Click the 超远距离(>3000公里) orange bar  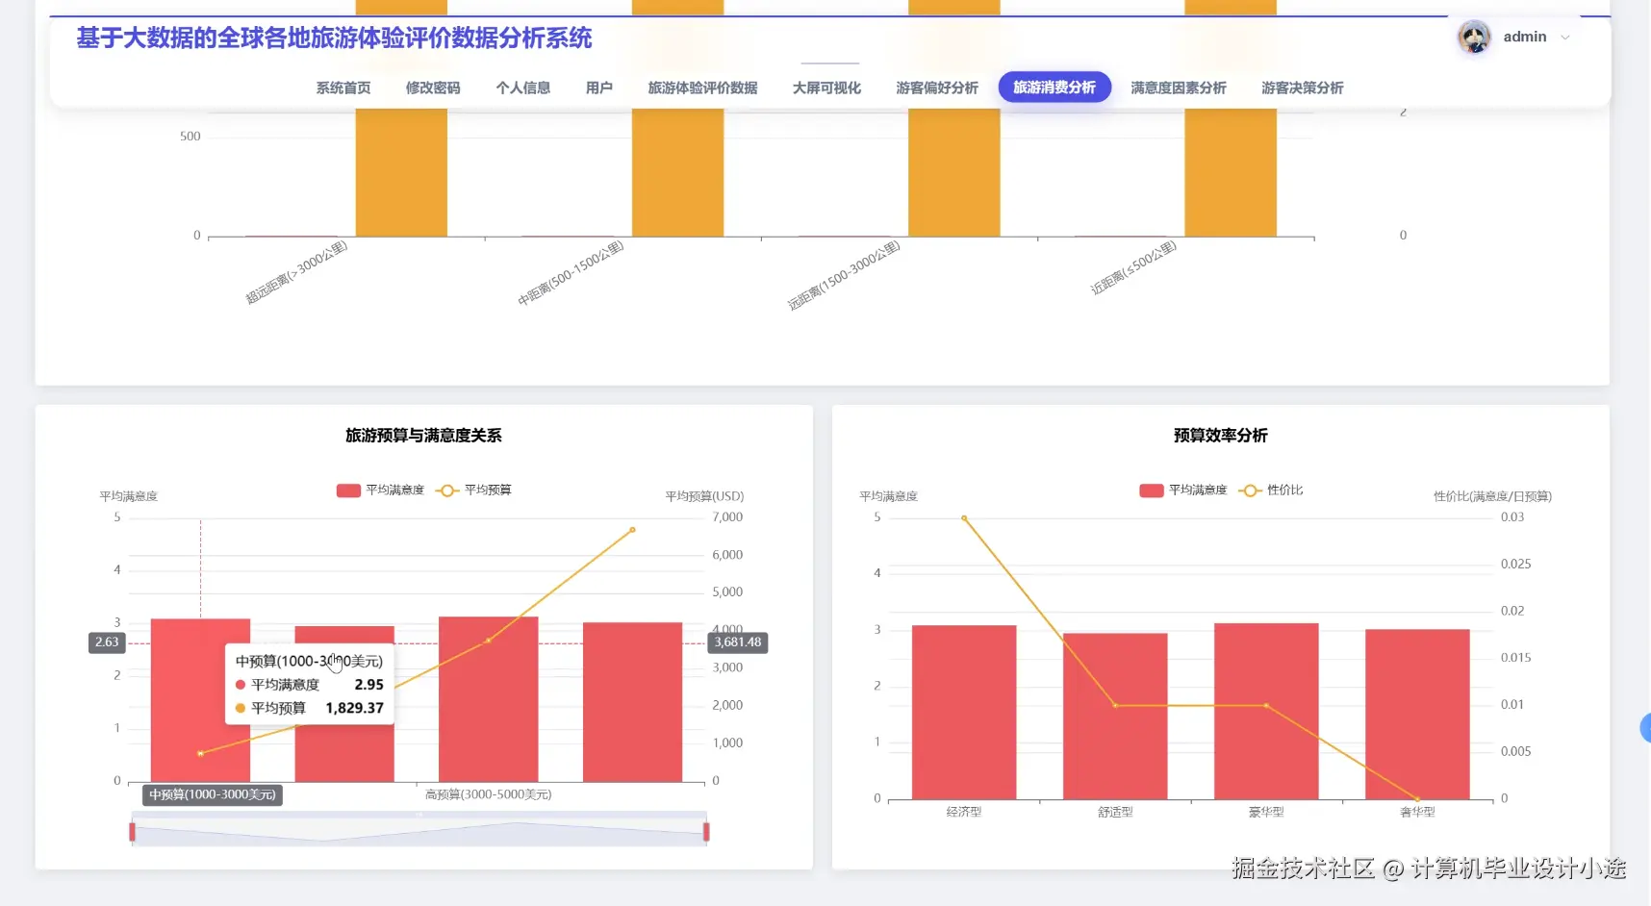coord(401,172)
